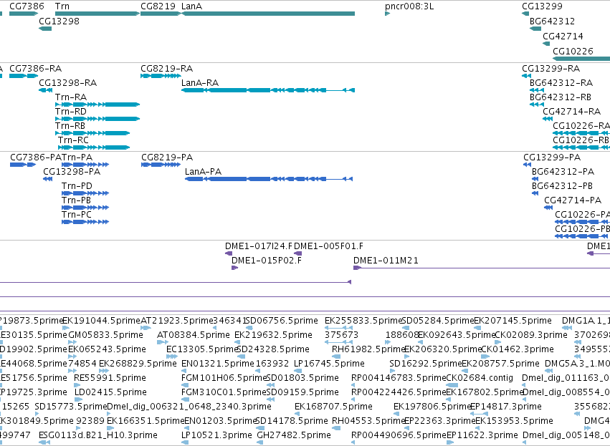Open the LanA-PA protein model

(x=269, y=179)
